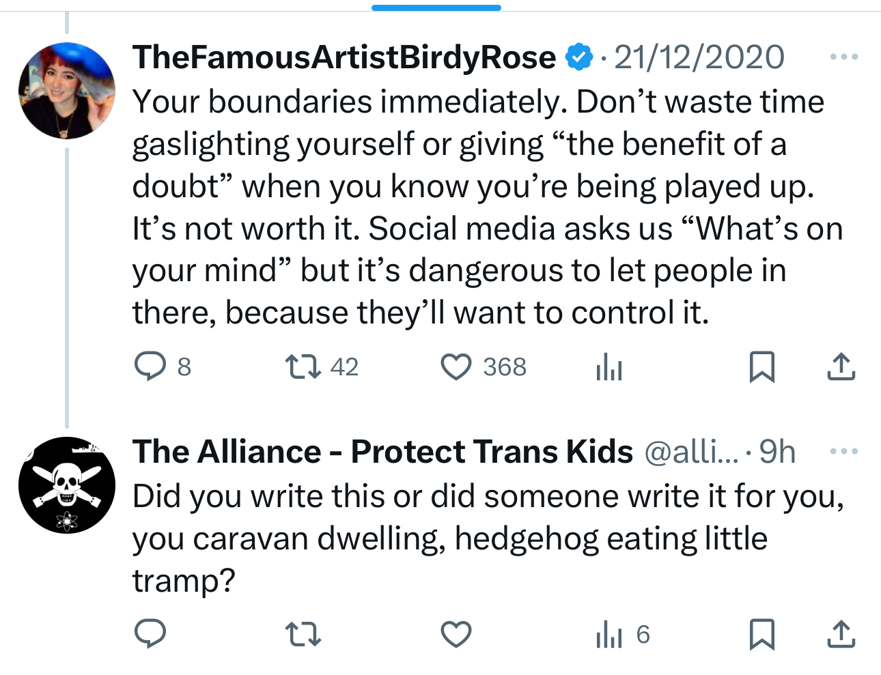Open more options on The Alliance's tweet
This screenshot has height=675, width=881.
coord(843,451)
